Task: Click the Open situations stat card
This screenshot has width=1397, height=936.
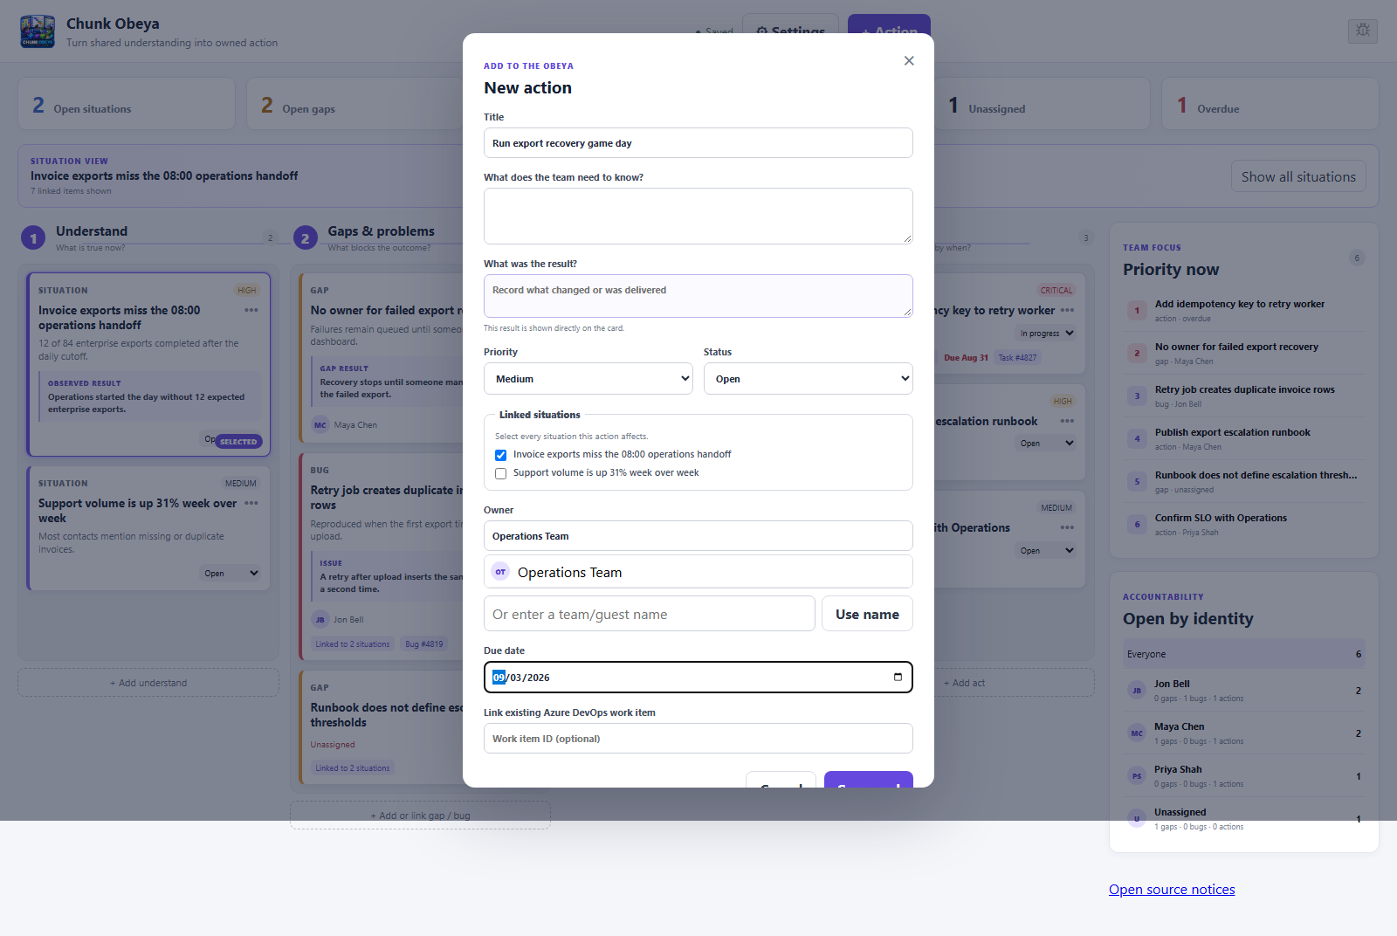Action: [x=127, y=104]
